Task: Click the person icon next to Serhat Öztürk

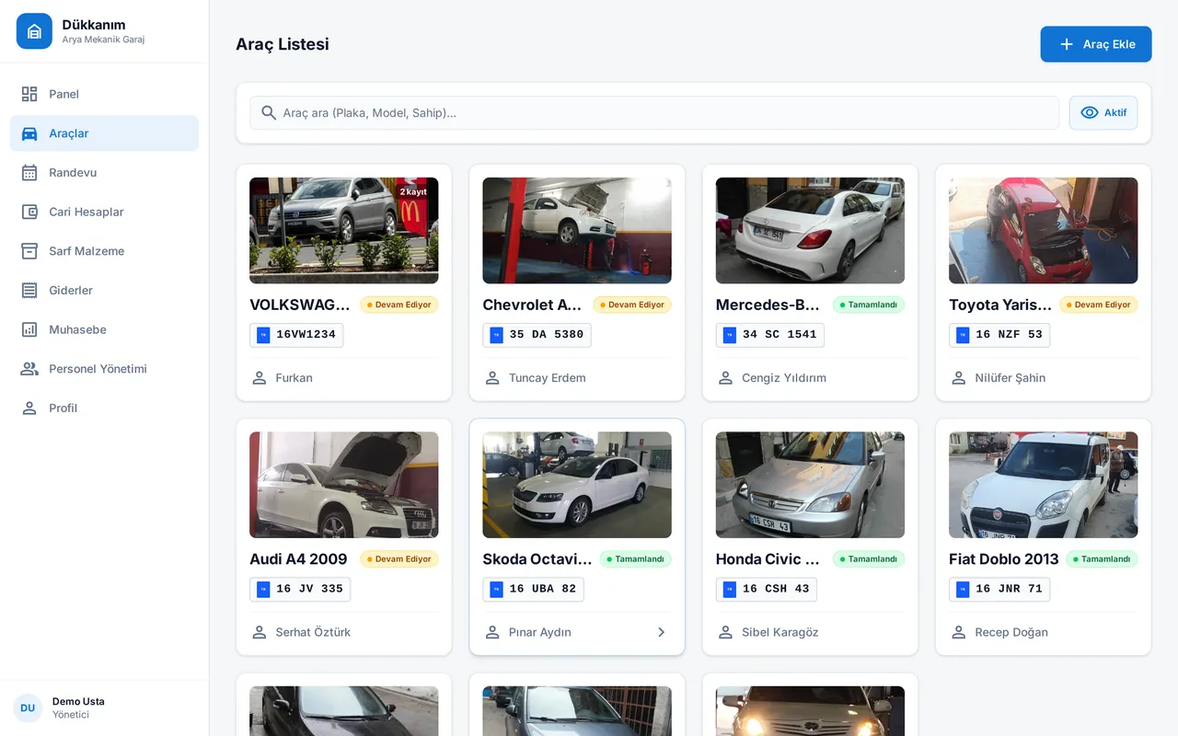Action: coord(260,632)
